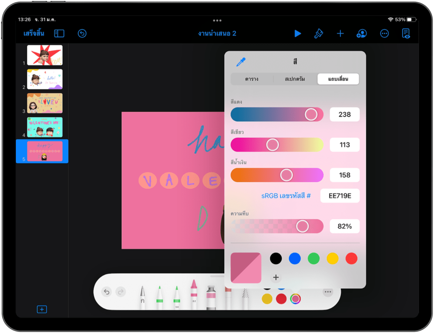Play the slideshow presentation
Viewport: 434px width, 333px height.
(x=298, y=34)
